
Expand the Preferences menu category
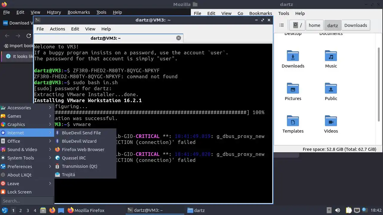(x=27, y=167)
